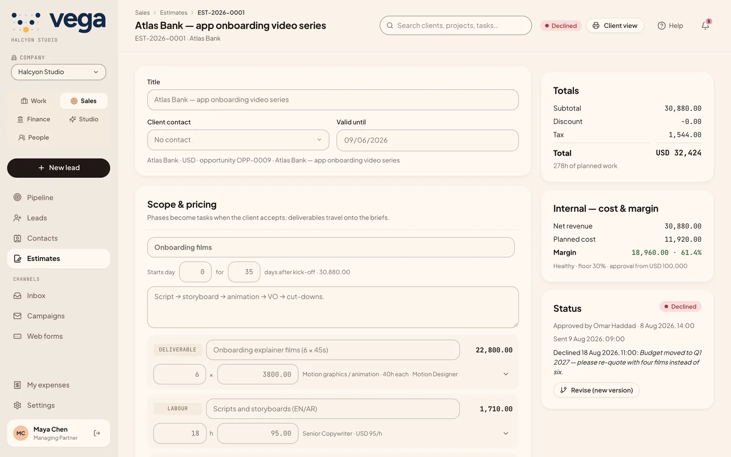Click Estimates breadcrumb link

(x=174, y=13)
